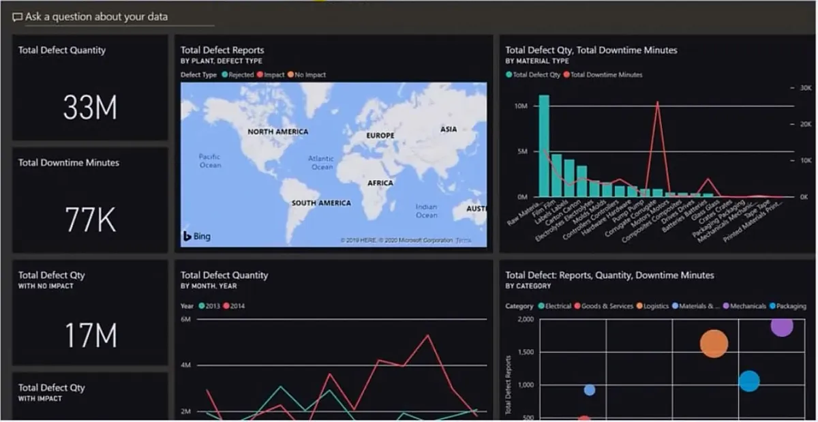Click the No Impact legend marker
Viewport: 818px width, 422px height.
[x=290, y=75]
